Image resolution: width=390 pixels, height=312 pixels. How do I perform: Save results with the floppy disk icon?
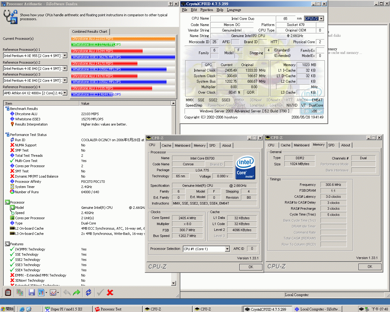pyautogui.click(x=32, y=292)
